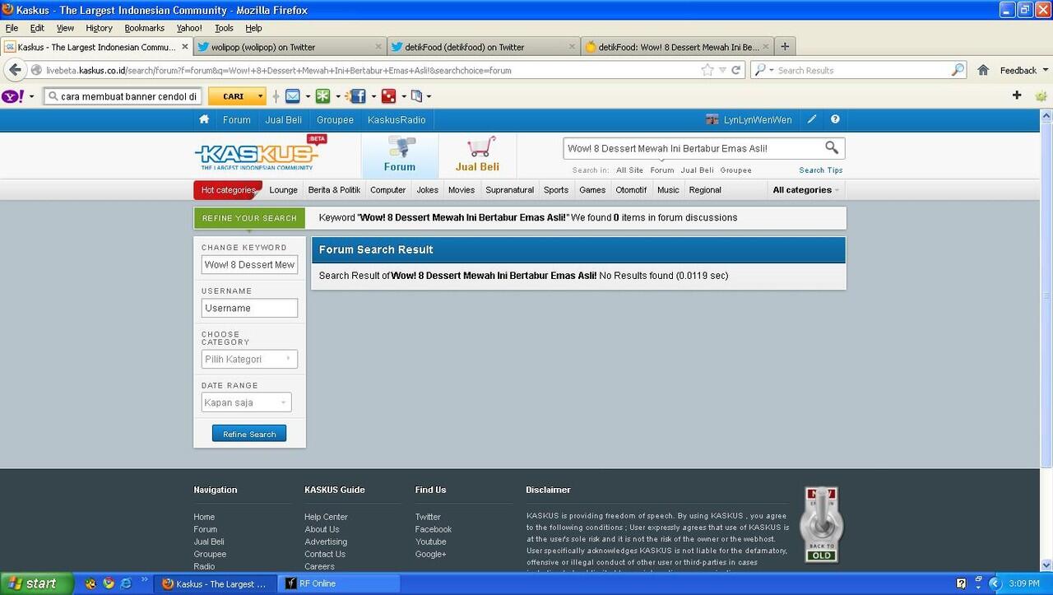The width and height of the screenshot is (1053, 595).
Task: Open the Kapan saja date range dropdown
Action: [246, 402]
